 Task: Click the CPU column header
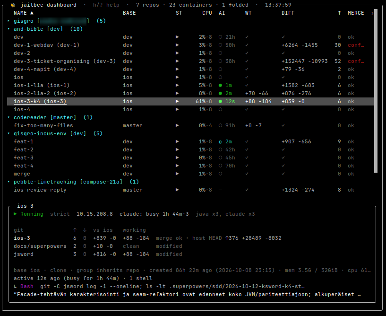207,13
